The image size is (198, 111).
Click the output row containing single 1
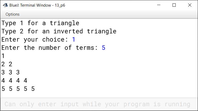coord(3,56)
